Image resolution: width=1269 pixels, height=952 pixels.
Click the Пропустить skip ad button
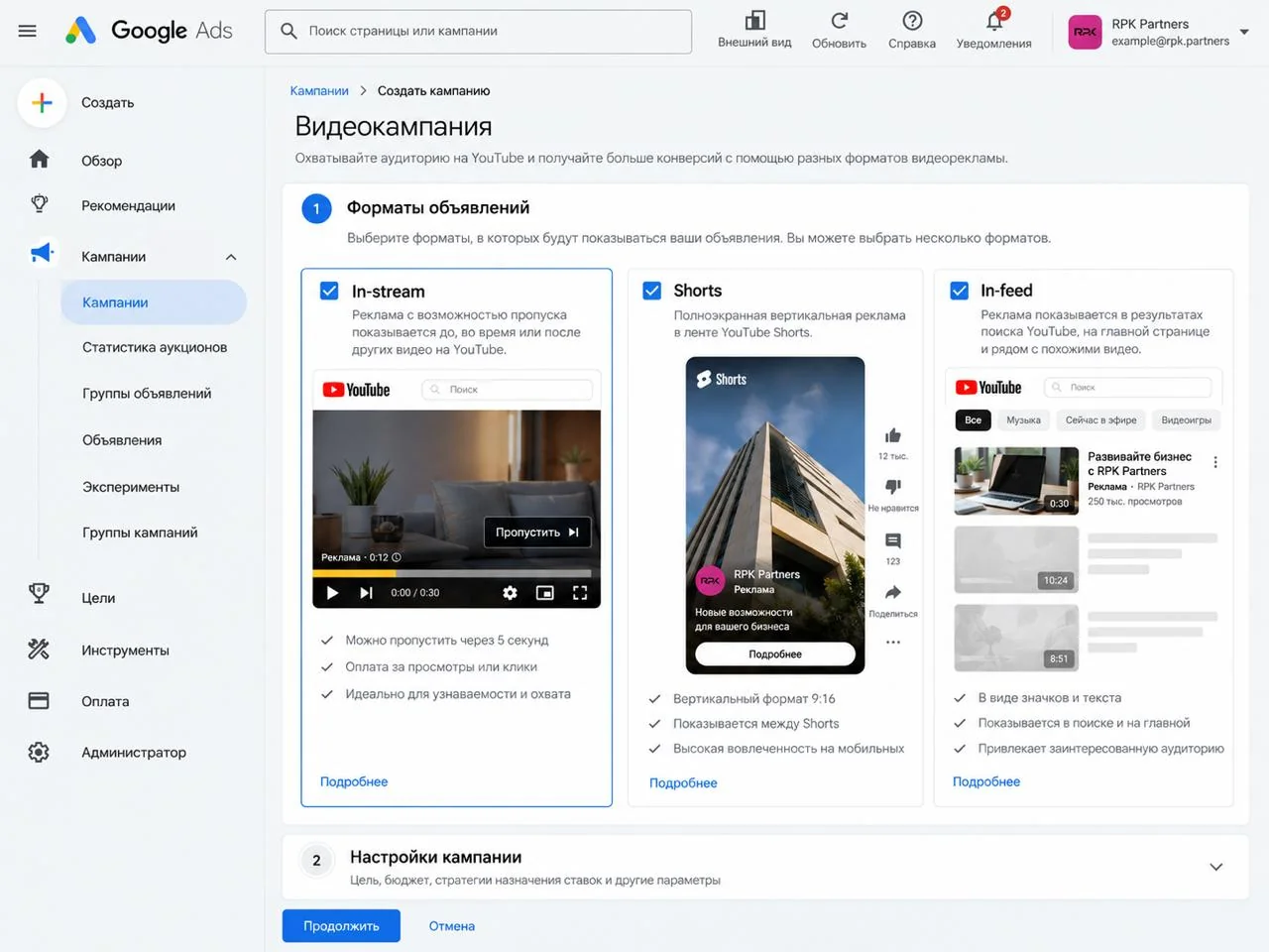pyautogui.click(x=537, y=533)
